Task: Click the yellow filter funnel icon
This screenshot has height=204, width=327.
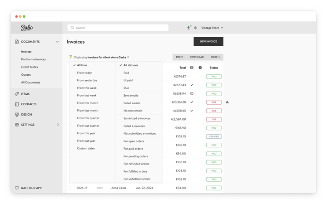Action: click(x=71, y=57)
